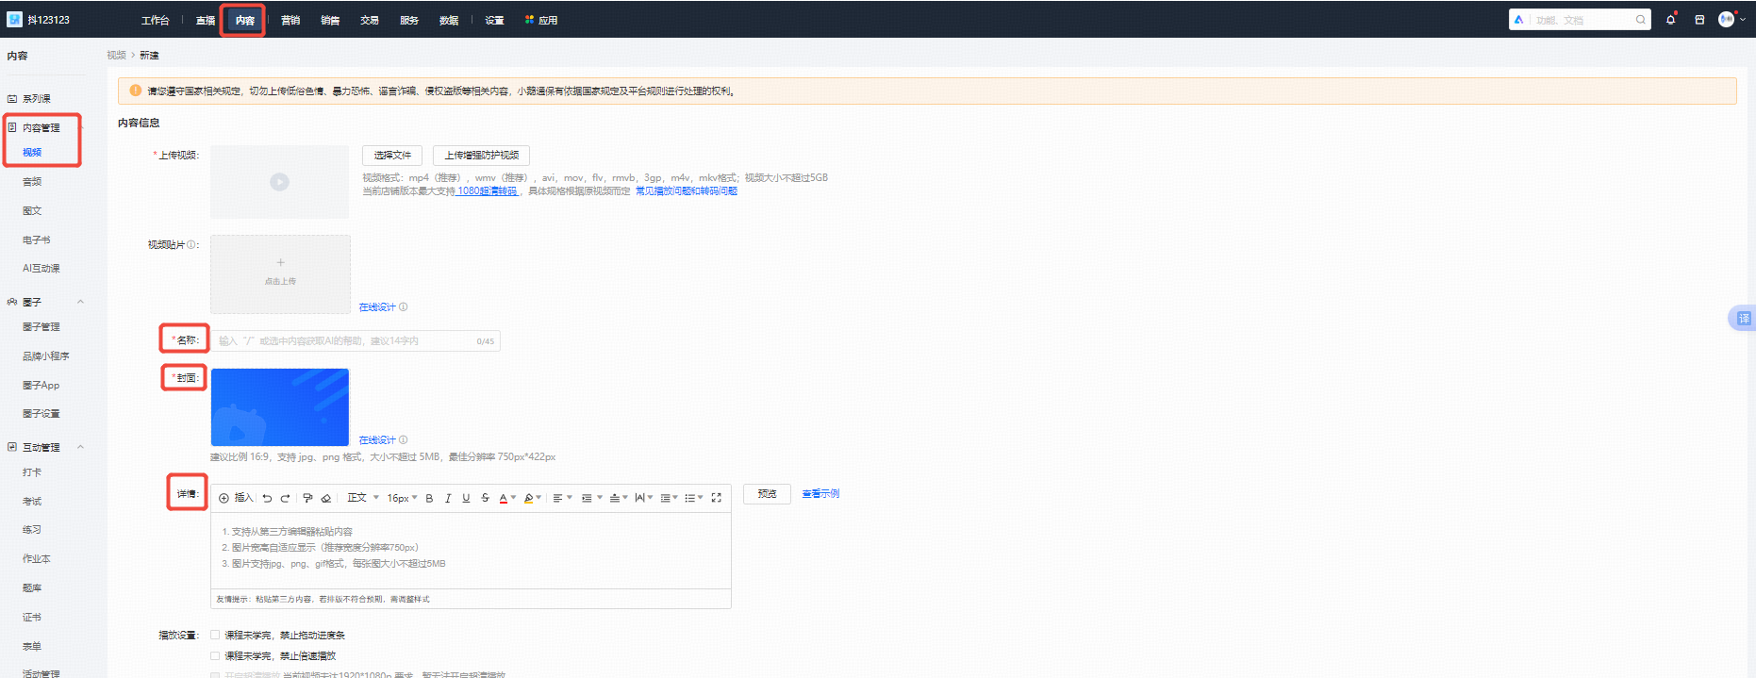This screenshot has width=1756, height=678.
Task: Click the blue cover thumbnail
Action: pyautogui.click(x=280, y=407)
